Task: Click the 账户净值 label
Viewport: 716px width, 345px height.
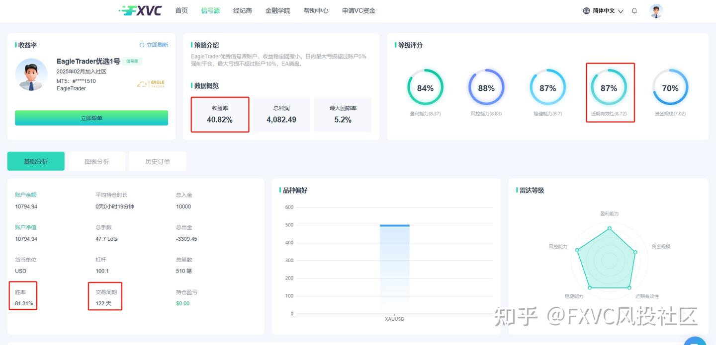Action: pyautogui.click(x=26, y=227)
